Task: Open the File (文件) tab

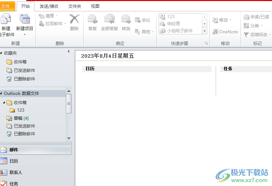Action: [7, 6]
